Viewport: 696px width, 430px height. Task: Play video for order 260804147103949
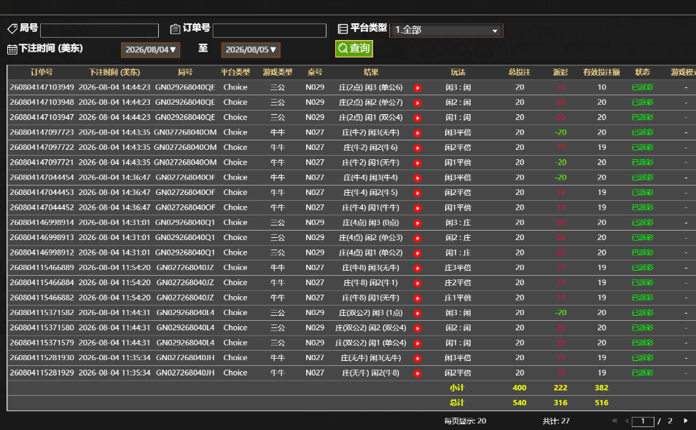click(x=418, y=88)
